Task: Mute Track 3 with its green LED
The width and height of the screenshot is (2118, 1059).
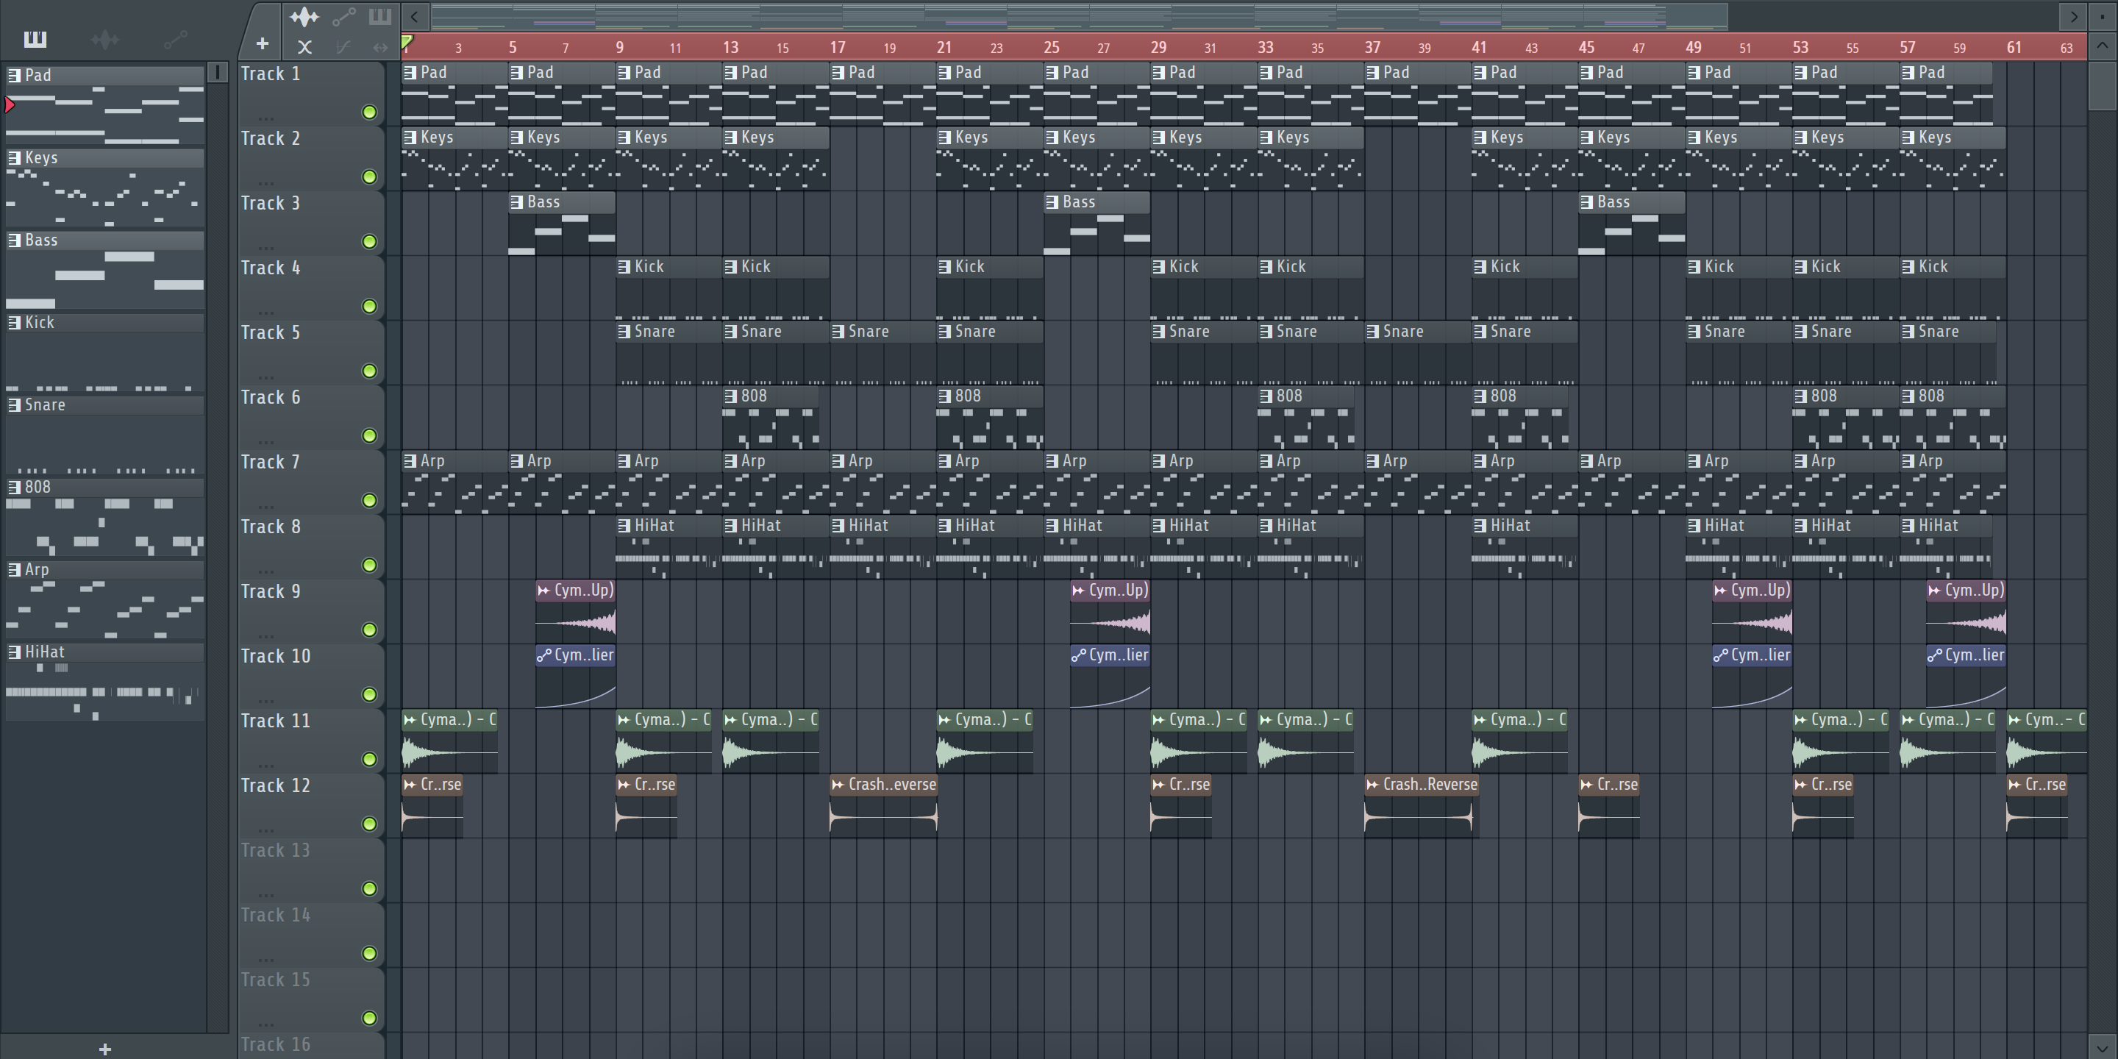Action: tap(370, 242)
